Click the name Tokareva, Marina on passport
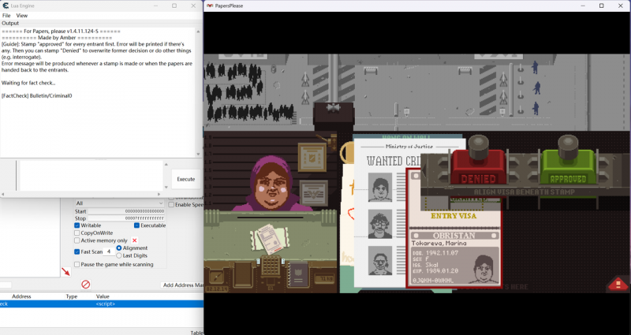The height and width of the screenshot is (335, 631). tap(439, 244)
